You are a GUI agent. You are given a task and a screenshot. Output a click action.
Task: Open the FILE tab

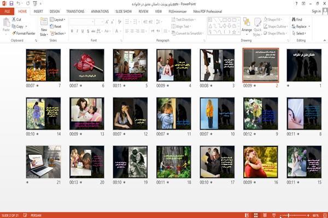pyautogui.click(x=7, y=11)
